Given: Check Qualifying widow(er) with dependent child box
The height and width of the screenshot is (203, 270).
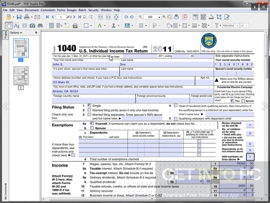Looking at the screenshot, I should click(x=176, y=119).
